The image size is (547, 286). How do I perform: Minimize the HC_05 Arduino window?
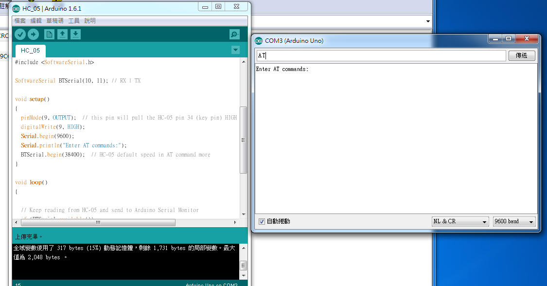205,7
